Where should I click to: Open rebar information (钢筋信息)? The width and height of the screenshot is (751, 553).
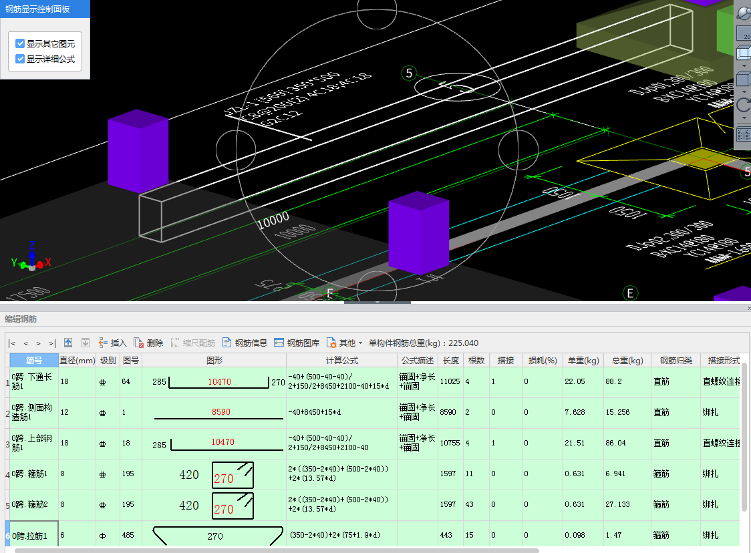(245, 343)
